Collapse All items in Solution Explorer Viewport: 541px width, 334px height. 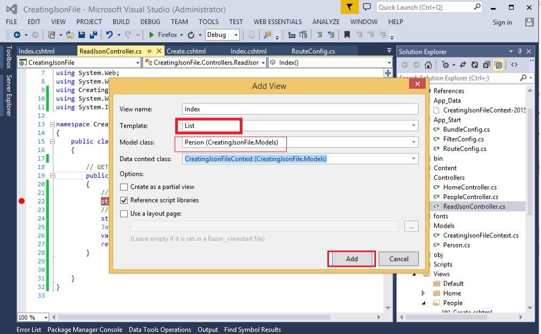486,65
